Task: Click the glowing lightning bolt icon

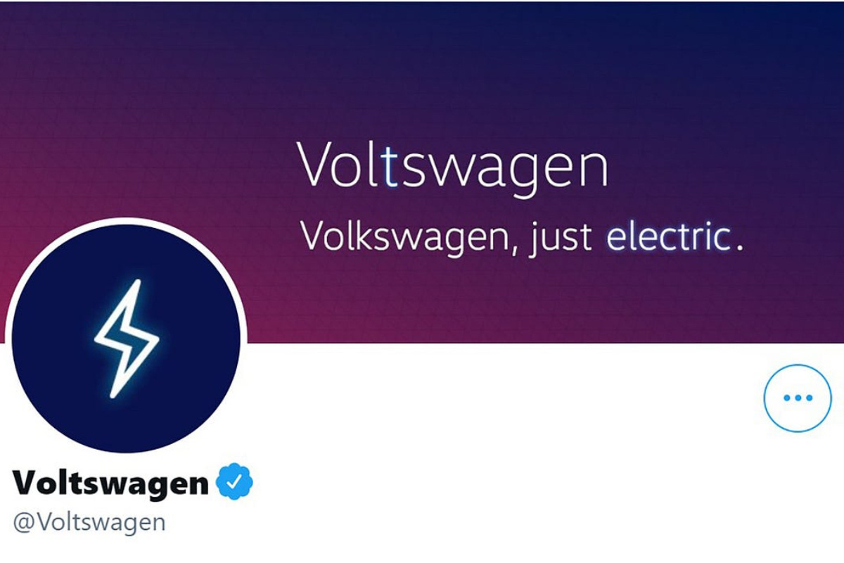Action: coord(127,339)
